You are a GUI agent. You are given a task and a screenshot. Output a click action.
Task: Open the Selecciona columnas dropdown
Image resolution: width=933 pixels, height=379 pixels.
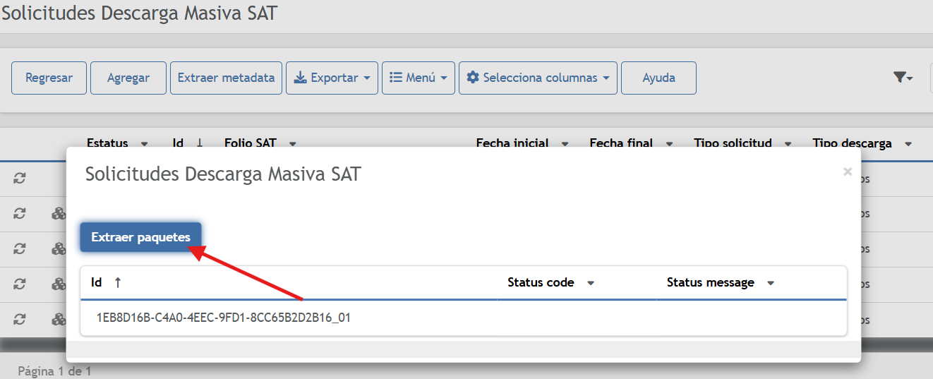pyautogui.click(x=538, y=78)
